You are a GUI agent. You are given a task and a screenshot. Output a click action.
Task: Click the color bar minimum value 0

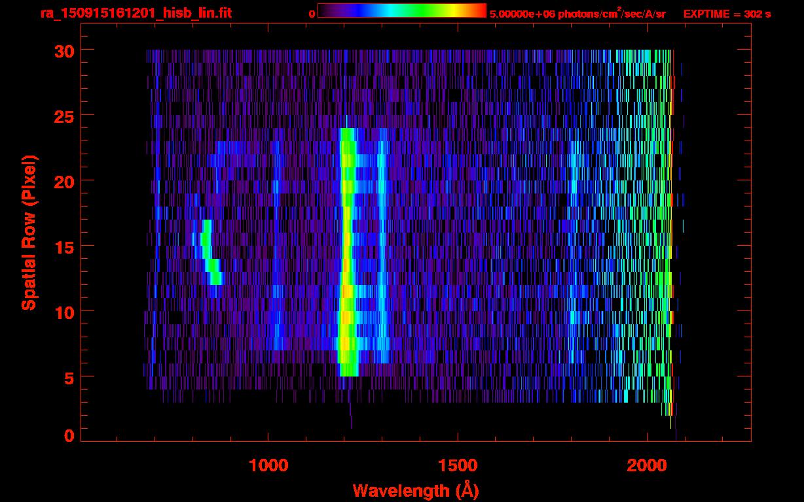click(x=312, y=14)
